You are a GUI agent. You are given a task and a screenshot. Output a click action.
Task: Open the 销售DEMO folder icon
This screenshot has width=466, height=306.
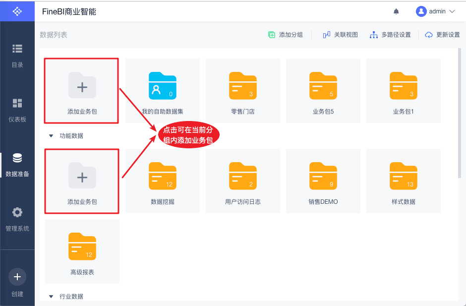(x=323, y=176)
